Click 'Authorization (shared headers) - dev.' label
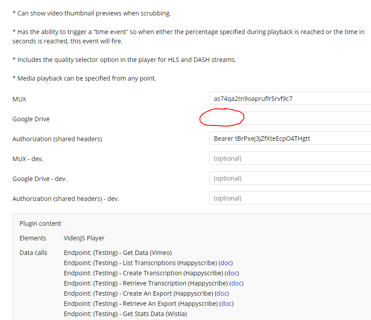371x320 pixels. (66, 198)
